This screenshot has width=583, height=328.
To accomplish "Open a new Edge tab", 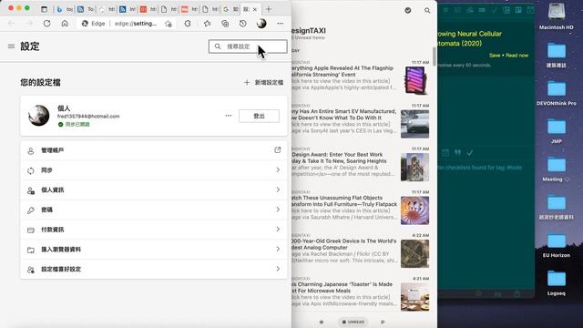I will 269,9.
